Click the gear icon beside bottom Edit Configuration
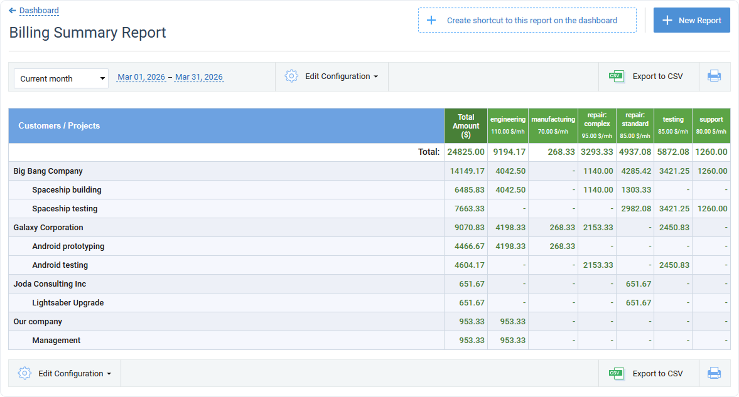 pos(24,373)
